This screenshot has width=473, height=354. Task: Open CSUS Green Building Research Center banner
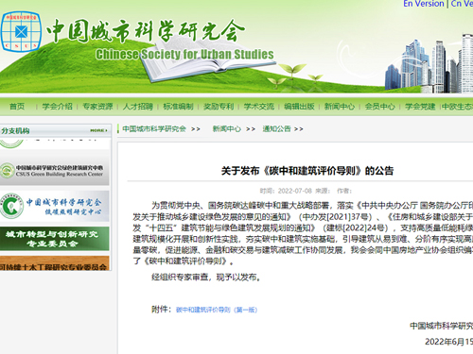(x=55, y=170)
